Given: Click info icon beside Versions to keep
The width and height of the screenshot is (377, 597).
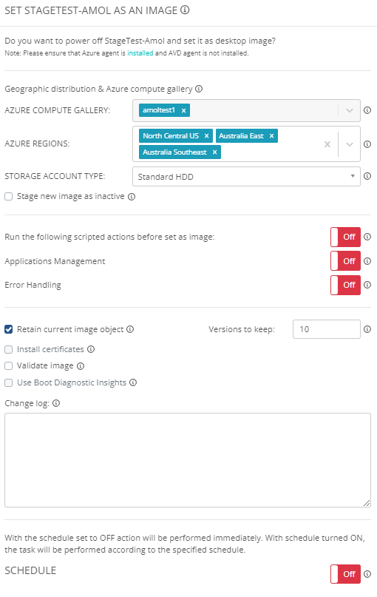Looking at the screenshot, I should click(367, 329).
